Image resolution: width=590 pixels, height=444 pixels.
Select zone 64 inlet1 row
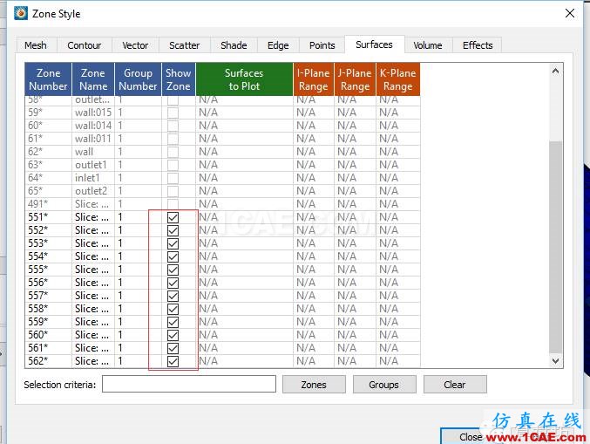click(x=92, y=178)
